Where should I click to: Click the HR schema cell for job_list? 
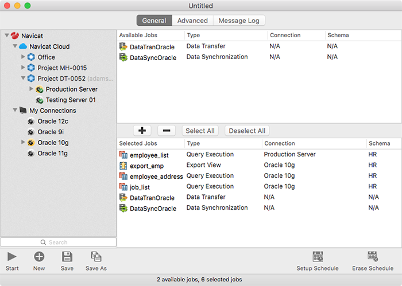click(373, 186)
